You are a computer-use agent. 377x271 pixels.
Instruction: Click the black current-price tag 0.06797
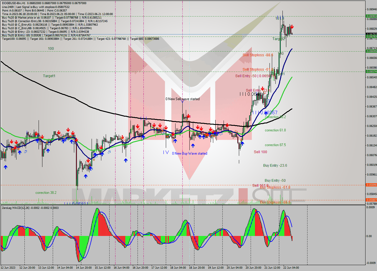coord(371,34)
